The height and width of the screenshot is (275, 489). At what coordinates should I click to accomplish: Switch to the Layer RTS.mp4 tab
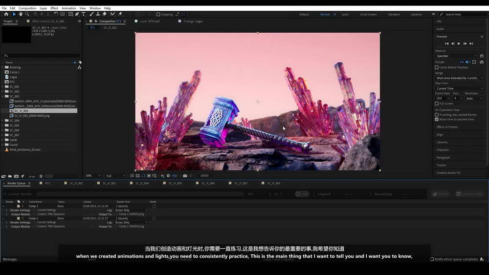[x=150, y=21]
